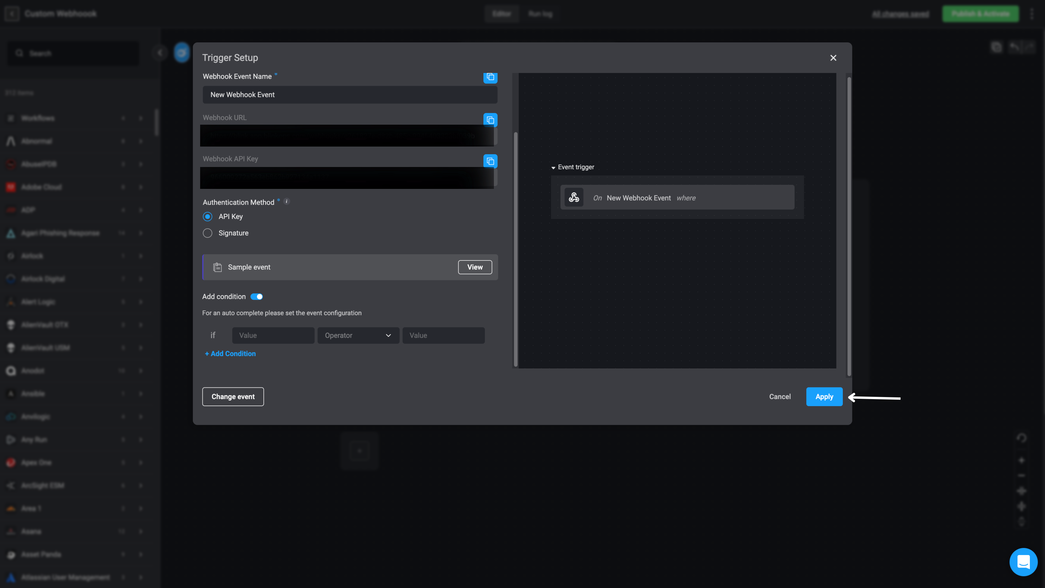Open the chat support bubble
The height and width of the screenshot is (588, 1045).
(x=1023, y=562)
